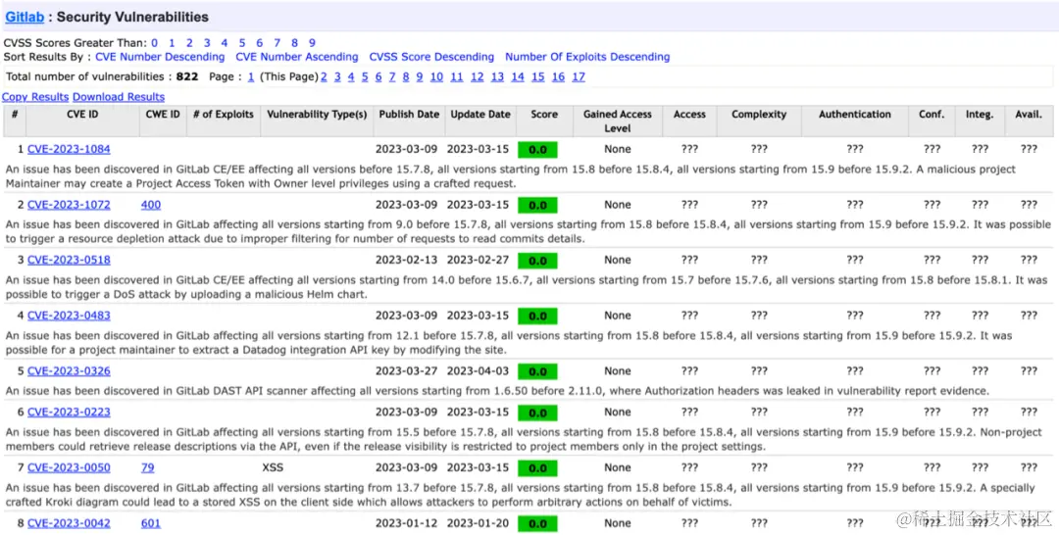Filter CVSS scores greater than 0
This screenshot has height=535, width=1059.
(x=155, y=42)
